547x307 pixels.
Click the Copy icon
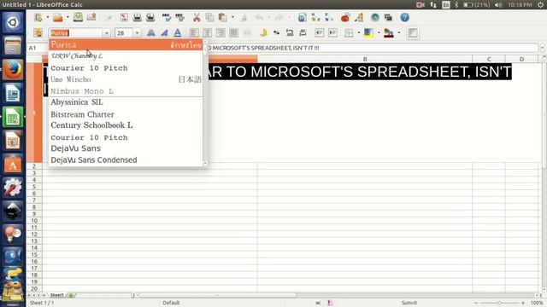[x=209, y=17]
